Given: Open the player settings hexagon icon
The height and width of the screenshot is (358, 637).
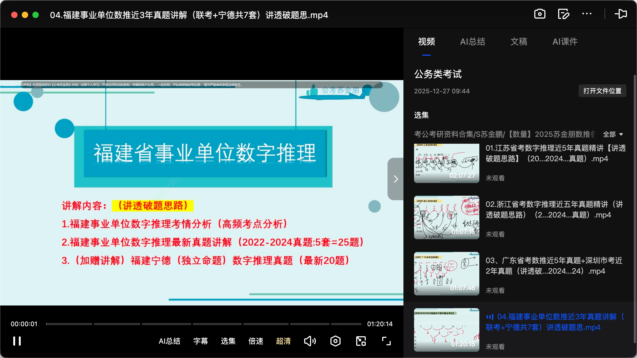Looking at the screenshot, I should coord(335,341).
